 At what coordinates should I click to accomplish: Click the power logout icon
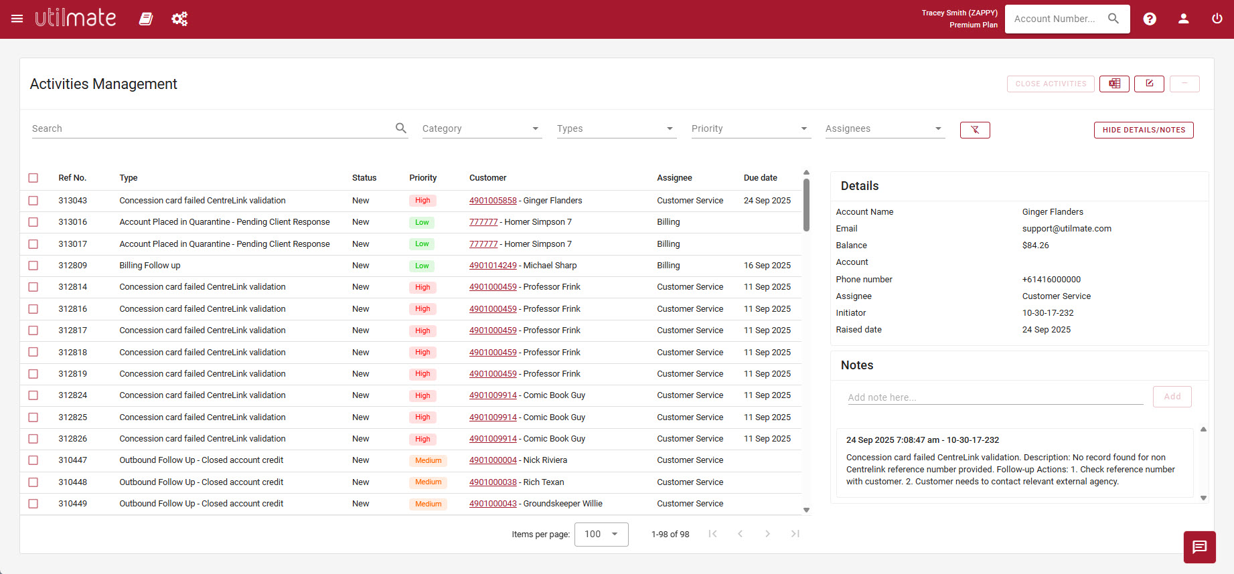pyautogui.click(x=1217, y=19)
